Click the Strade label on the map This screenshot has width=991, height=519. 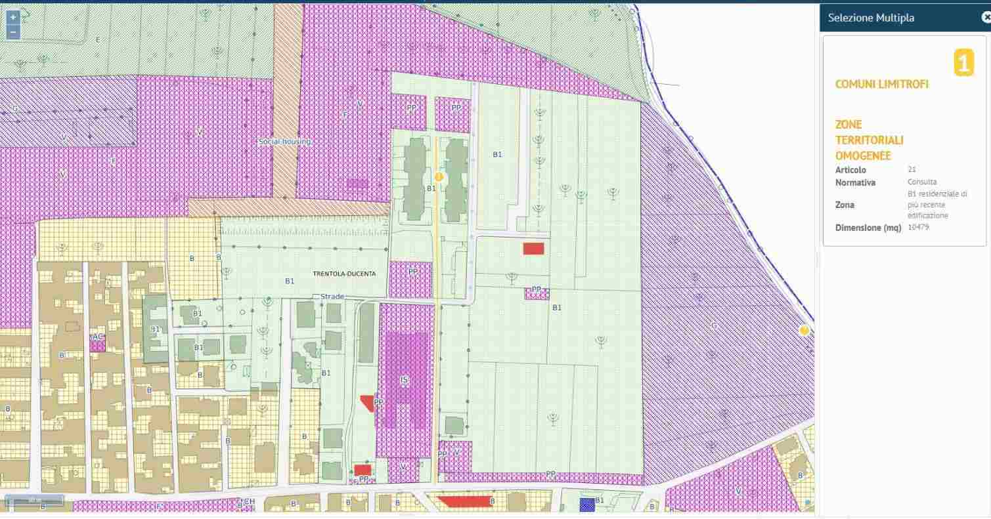(x=332, y=297)
